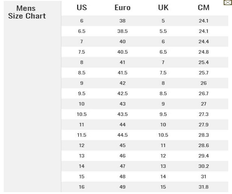This screenshot has height=194, width=232.
Task: Click the 25.4 CM value
Action: [204, 62]
